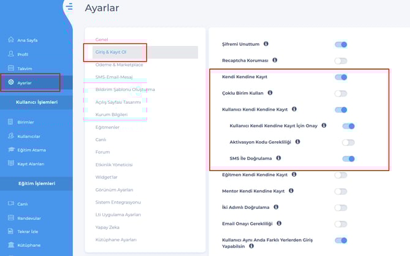Click info icon next to Şifremi Unuttum

click(x=266, y=44)
